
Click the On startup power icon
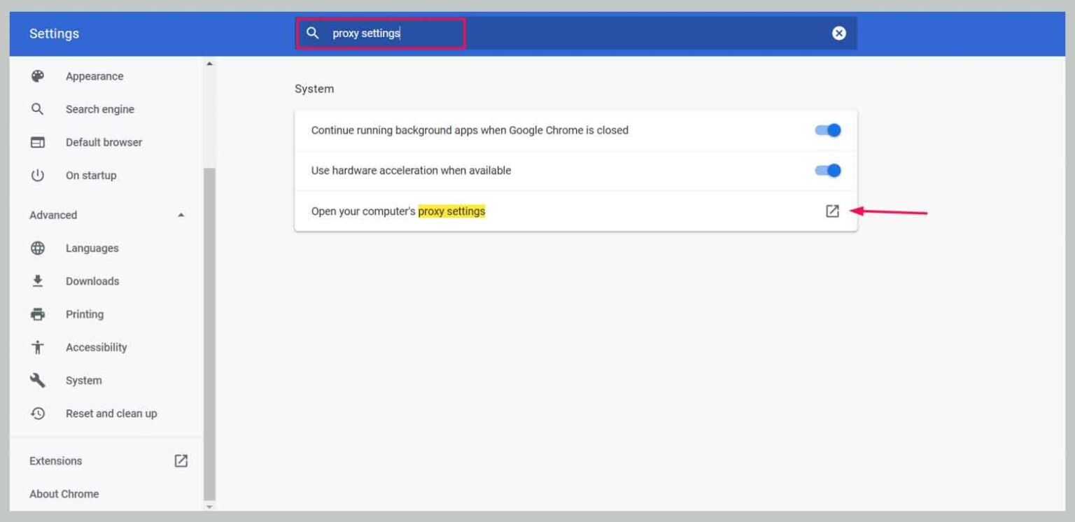click(x=37, y=175)
